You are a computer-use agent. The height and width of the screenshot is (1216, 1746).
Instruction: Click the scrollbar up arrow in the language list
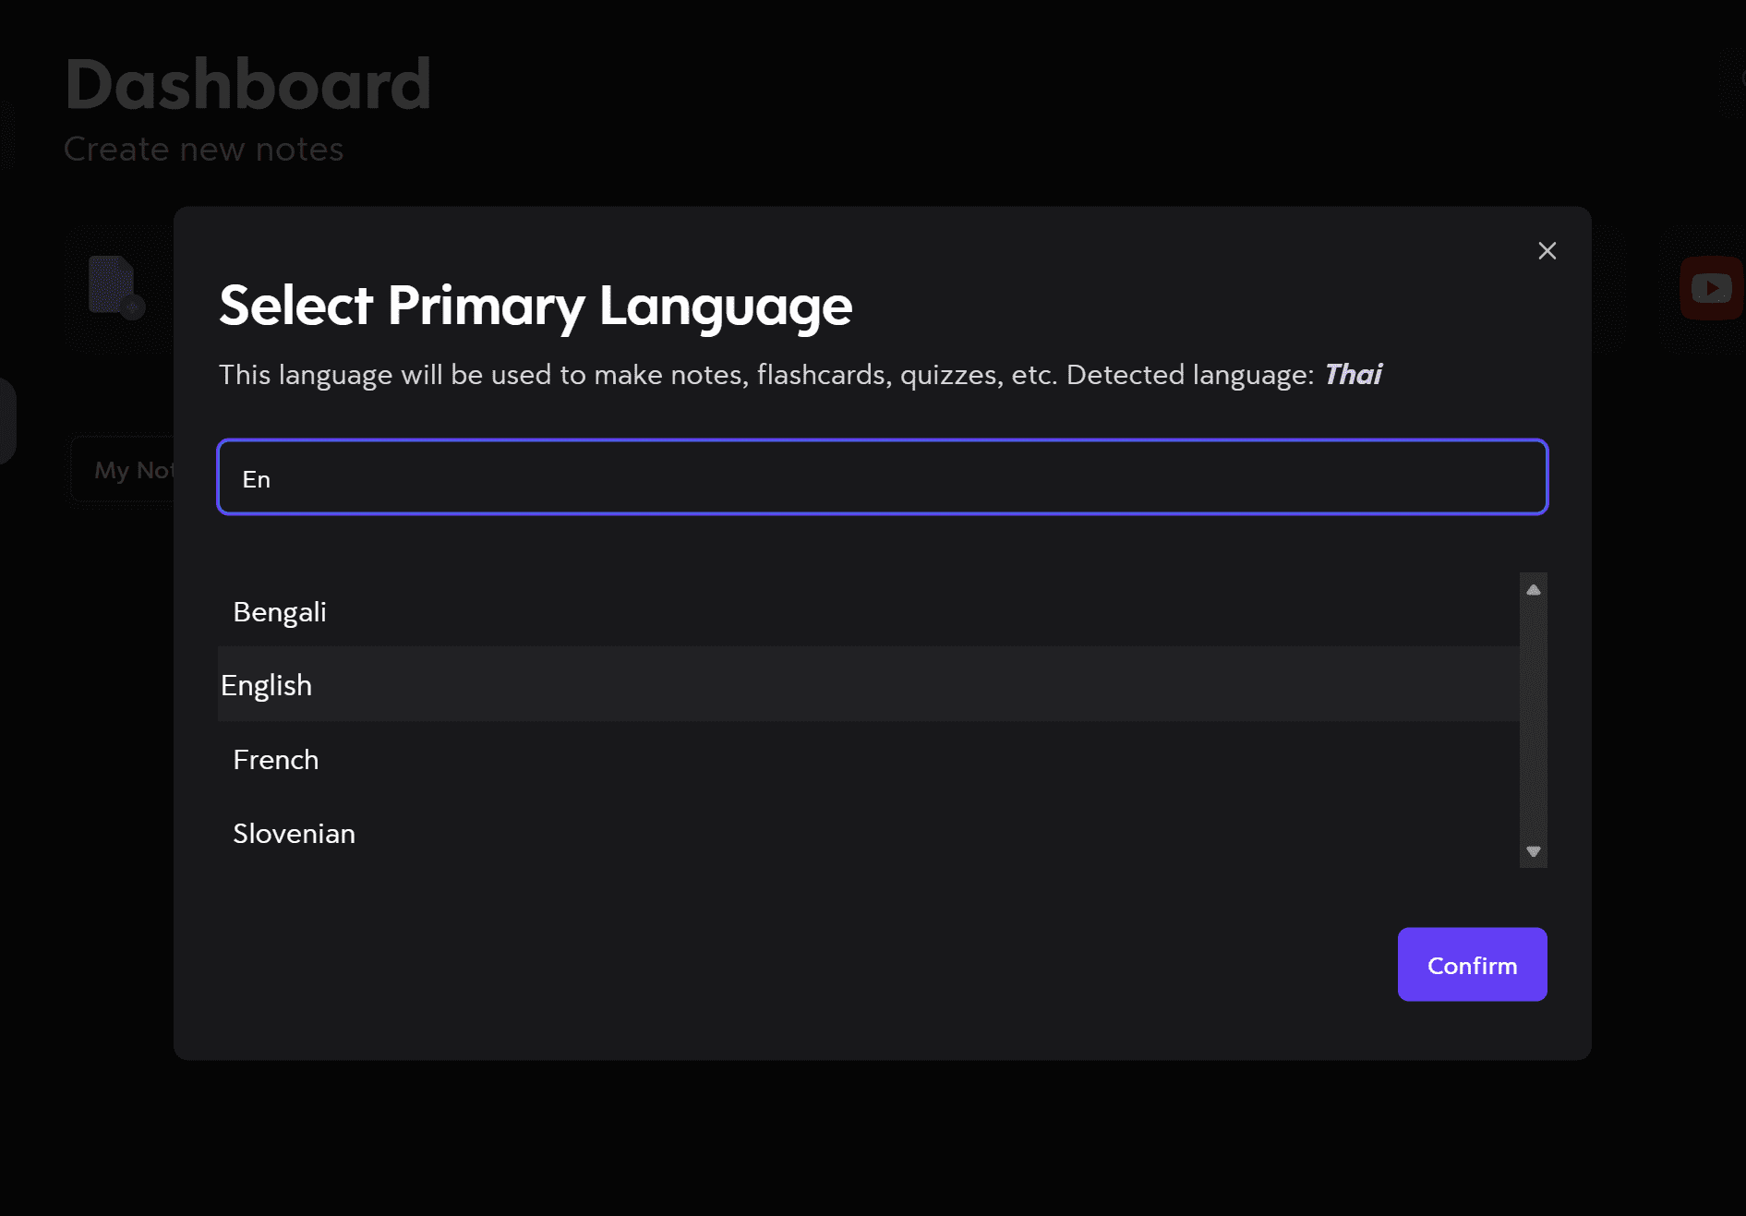point(1533,589)
